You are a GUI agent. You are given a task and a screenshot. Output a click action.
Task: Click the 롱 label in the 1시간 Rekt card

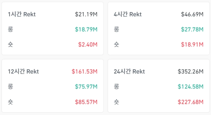(x=11, y=29)
